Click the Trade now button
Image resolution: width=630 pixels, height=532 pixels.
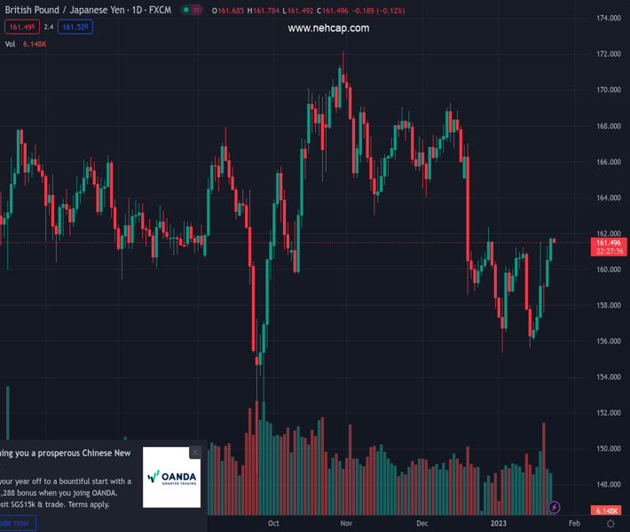(x=15, y=523)
